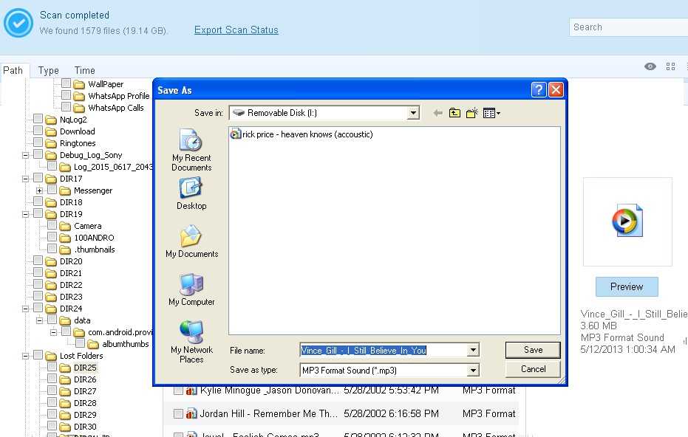
Task: Select the WallPaper folder
Action: [105, 84]
